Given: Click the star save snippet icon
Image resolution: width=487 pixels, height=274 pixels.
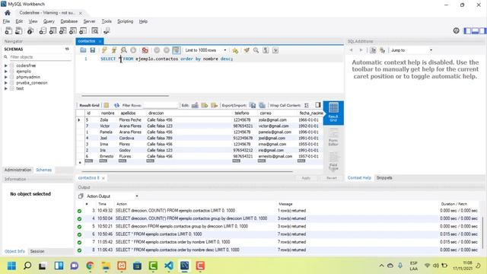Looking at the screenshot, I should click(x=235, y=50).
